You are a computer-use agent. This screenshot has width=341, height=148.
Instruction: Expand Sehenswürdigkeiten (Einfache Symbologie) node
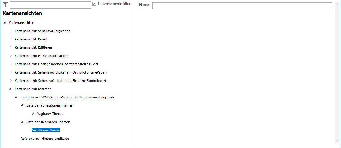10,81
